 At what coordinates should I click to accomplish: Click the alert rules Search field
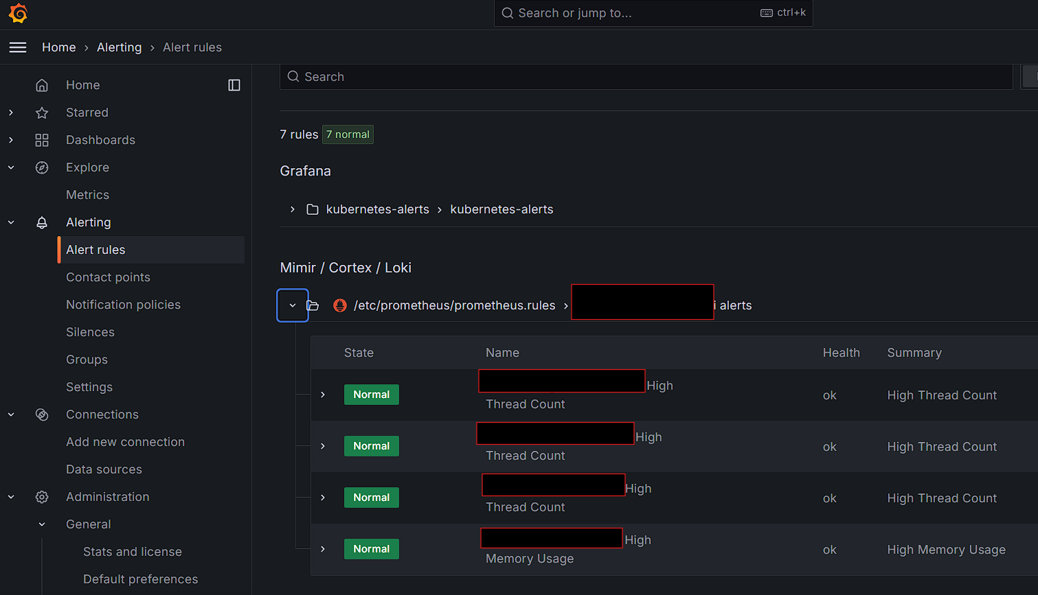(646, 76)
